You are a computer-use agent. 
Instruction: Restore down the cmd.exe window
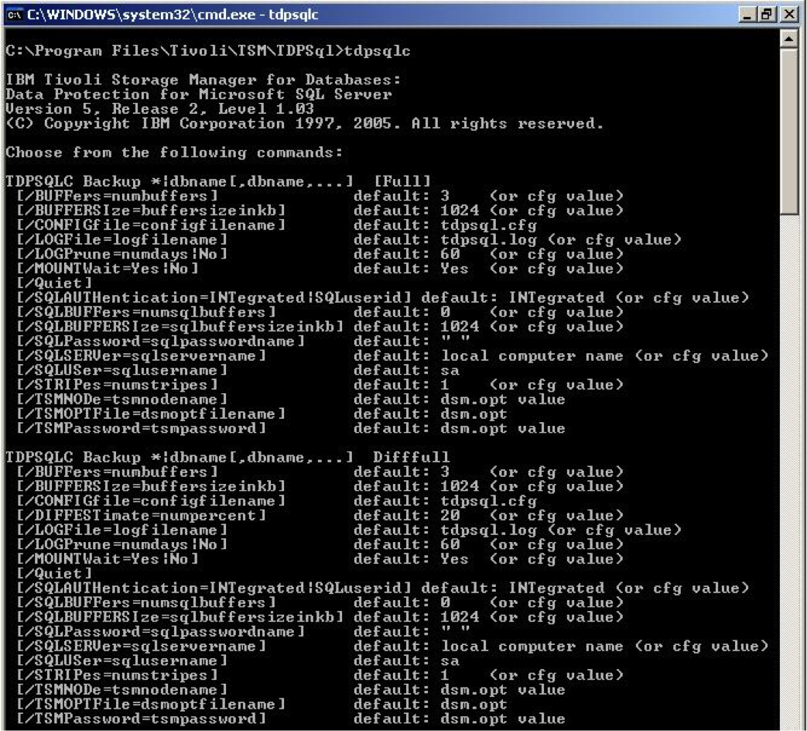coord(768,15)
